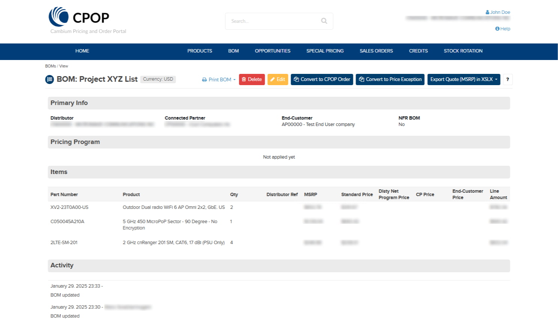This screenshot has height=324, width=558.
Task: Click quantity 4 in 2LTE-SM-201 row
Action: pyautogui.click(x=231, y=243)
